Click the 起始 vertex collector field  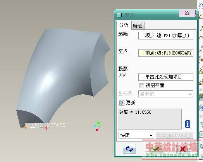[166, 36]
